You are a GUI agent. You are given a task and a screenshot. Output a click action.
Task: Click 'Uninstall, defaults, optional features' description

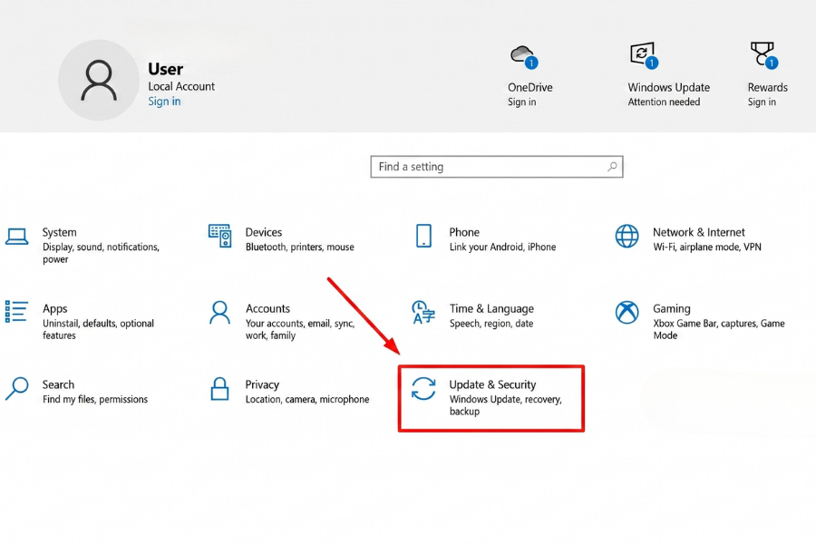tap(98, 329)
